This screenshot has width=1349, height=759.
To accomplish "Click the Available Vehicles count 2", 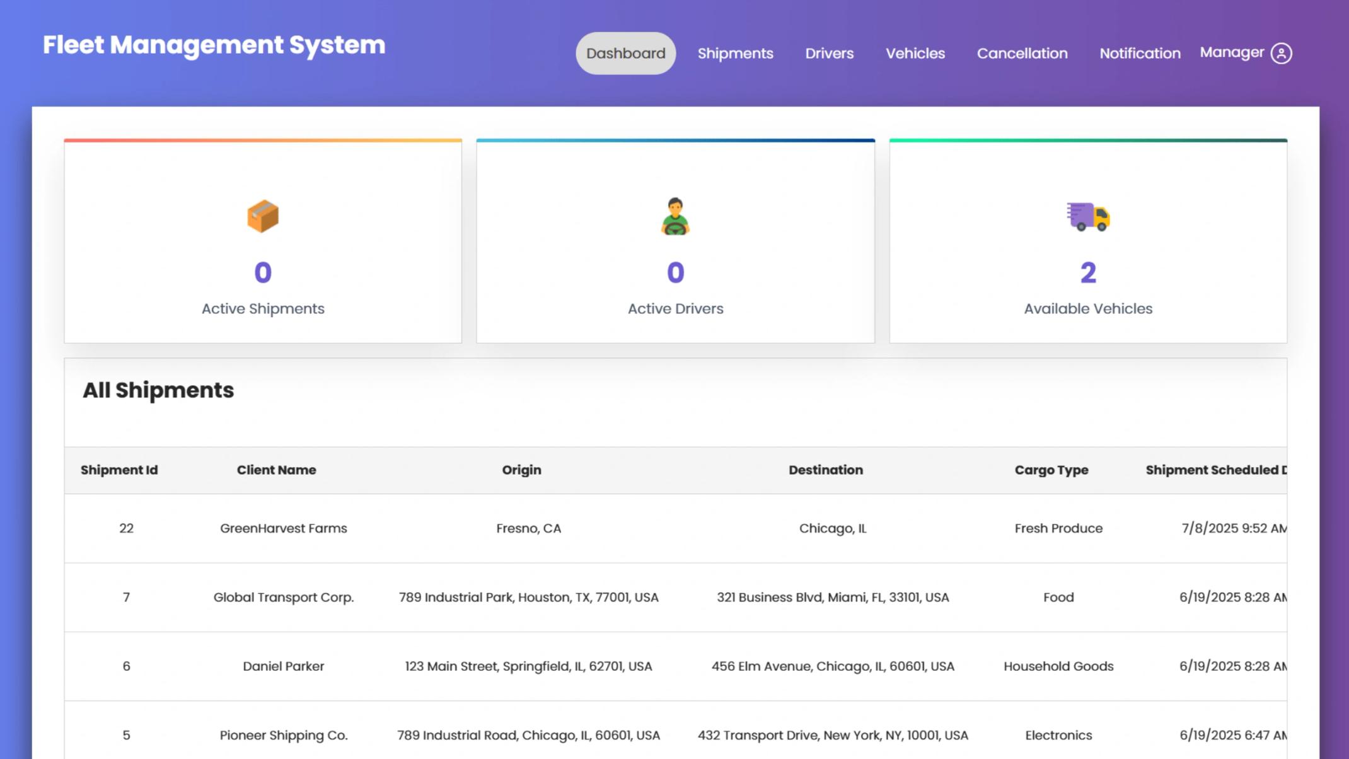I will [1088, 273].
